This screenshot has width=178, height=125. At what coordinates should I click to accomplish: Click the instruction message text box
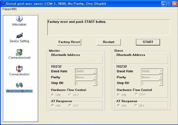(109, 27)
